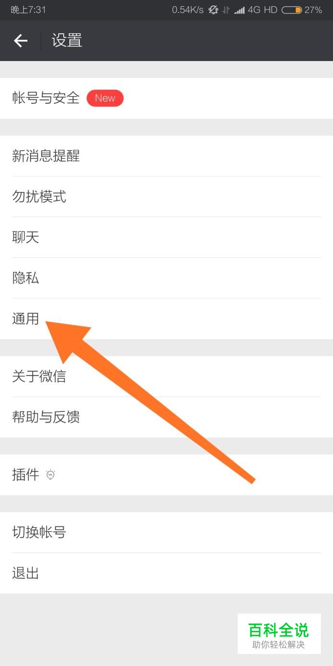The width and height of the screenshot is (333, 666).
Task: Open 关于微信 page
Action: pyautogui.click(x=166, y=376)
